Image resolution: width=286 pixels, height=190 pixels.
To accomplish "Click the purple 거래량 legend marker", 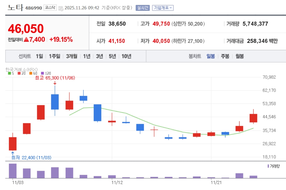I will 268,166.
